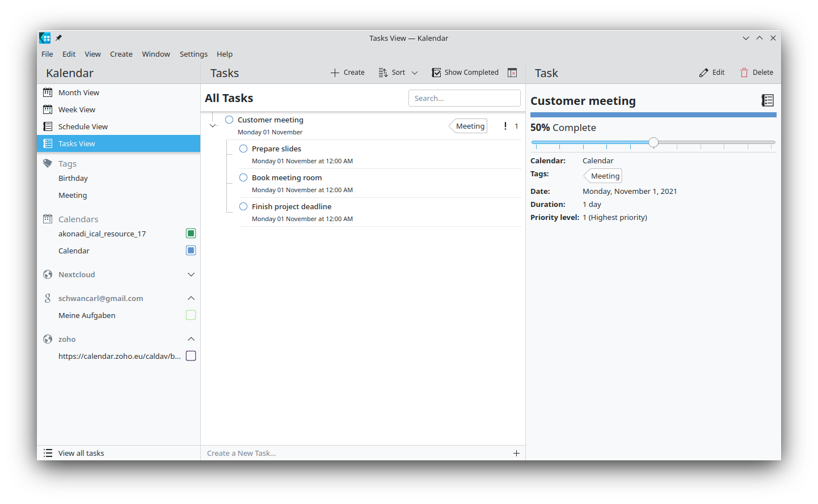Open the Window menu

[156, 54]
